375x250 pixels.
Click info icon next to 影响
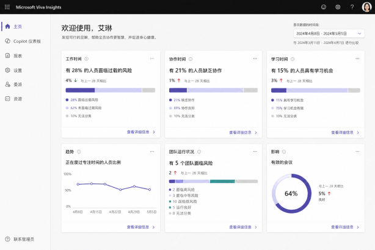tap(284, 152)
